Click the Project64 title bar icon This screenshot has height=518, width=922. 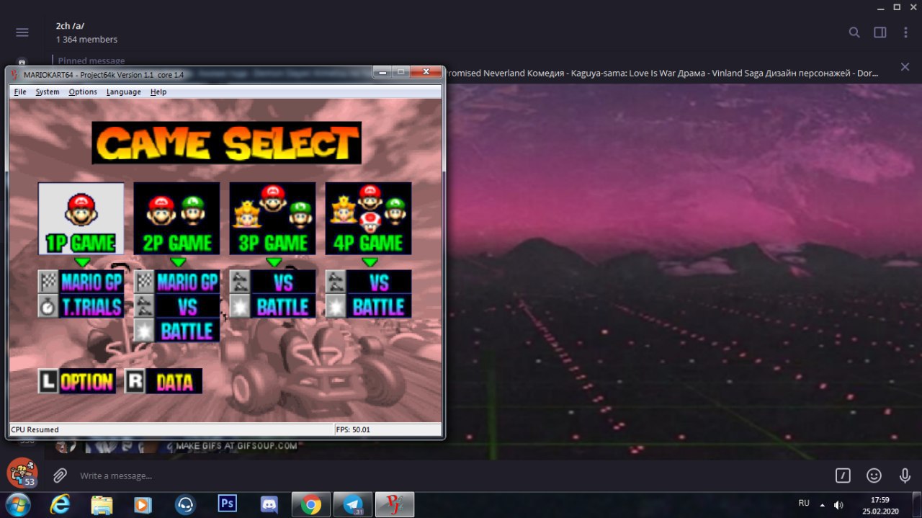[15, 73]
